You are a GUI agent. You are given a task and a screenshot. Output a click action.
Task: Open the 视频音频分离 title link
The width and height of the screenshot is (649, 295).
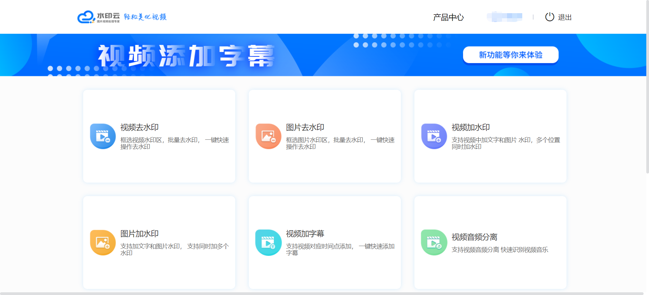(474, 237)
